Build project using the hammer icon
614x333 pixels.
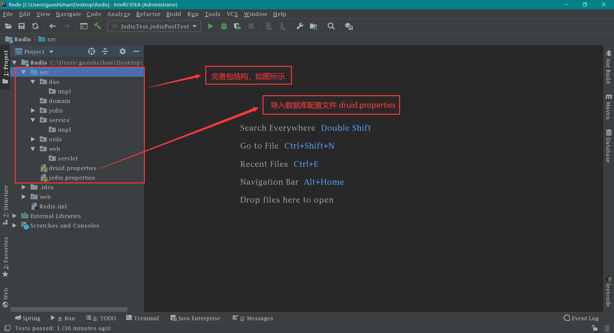(98, 27)
